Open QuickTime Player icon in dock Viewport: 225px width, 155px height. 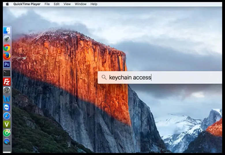coord(7,141)
